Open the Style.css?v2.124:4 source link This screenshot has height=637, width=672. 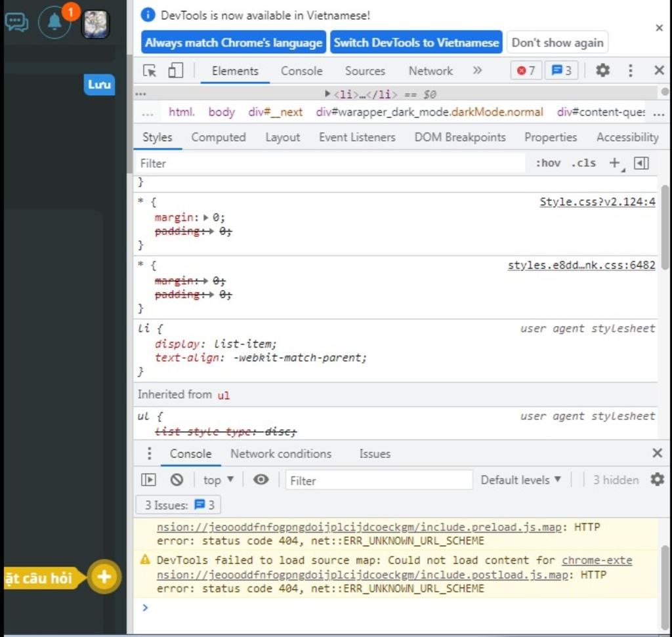tap(597, 202)
